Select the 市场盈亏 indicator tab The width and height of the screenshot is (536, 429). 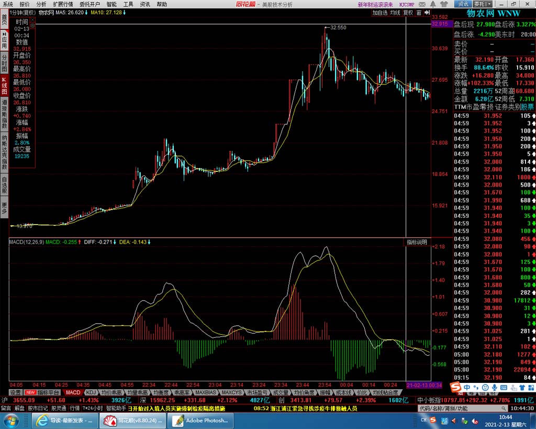click(257, 392)
